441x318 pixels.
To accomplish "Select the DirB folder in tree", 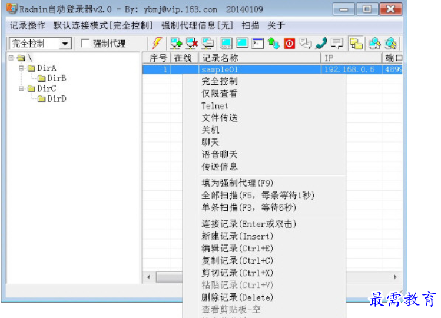I will tap(52, 78).
